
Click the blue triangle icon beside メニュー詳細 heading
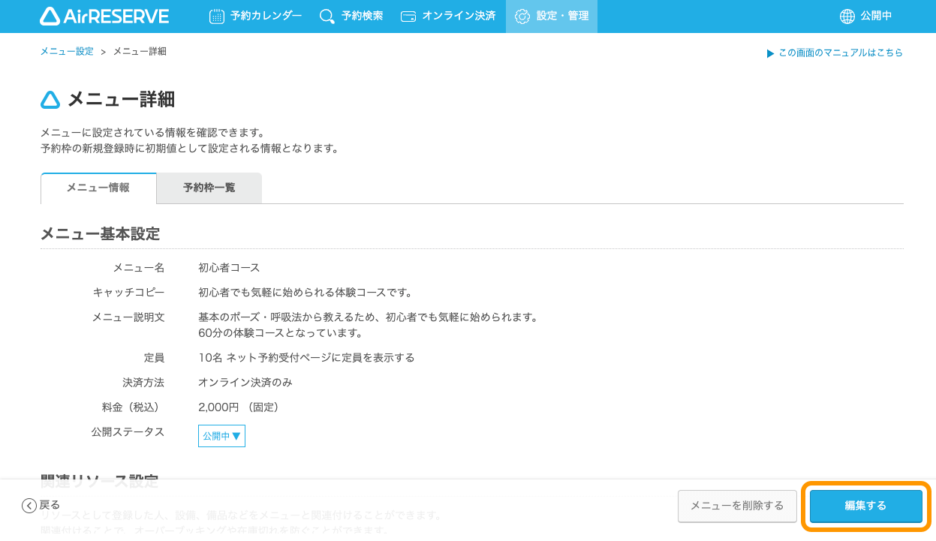click(49, 98)
